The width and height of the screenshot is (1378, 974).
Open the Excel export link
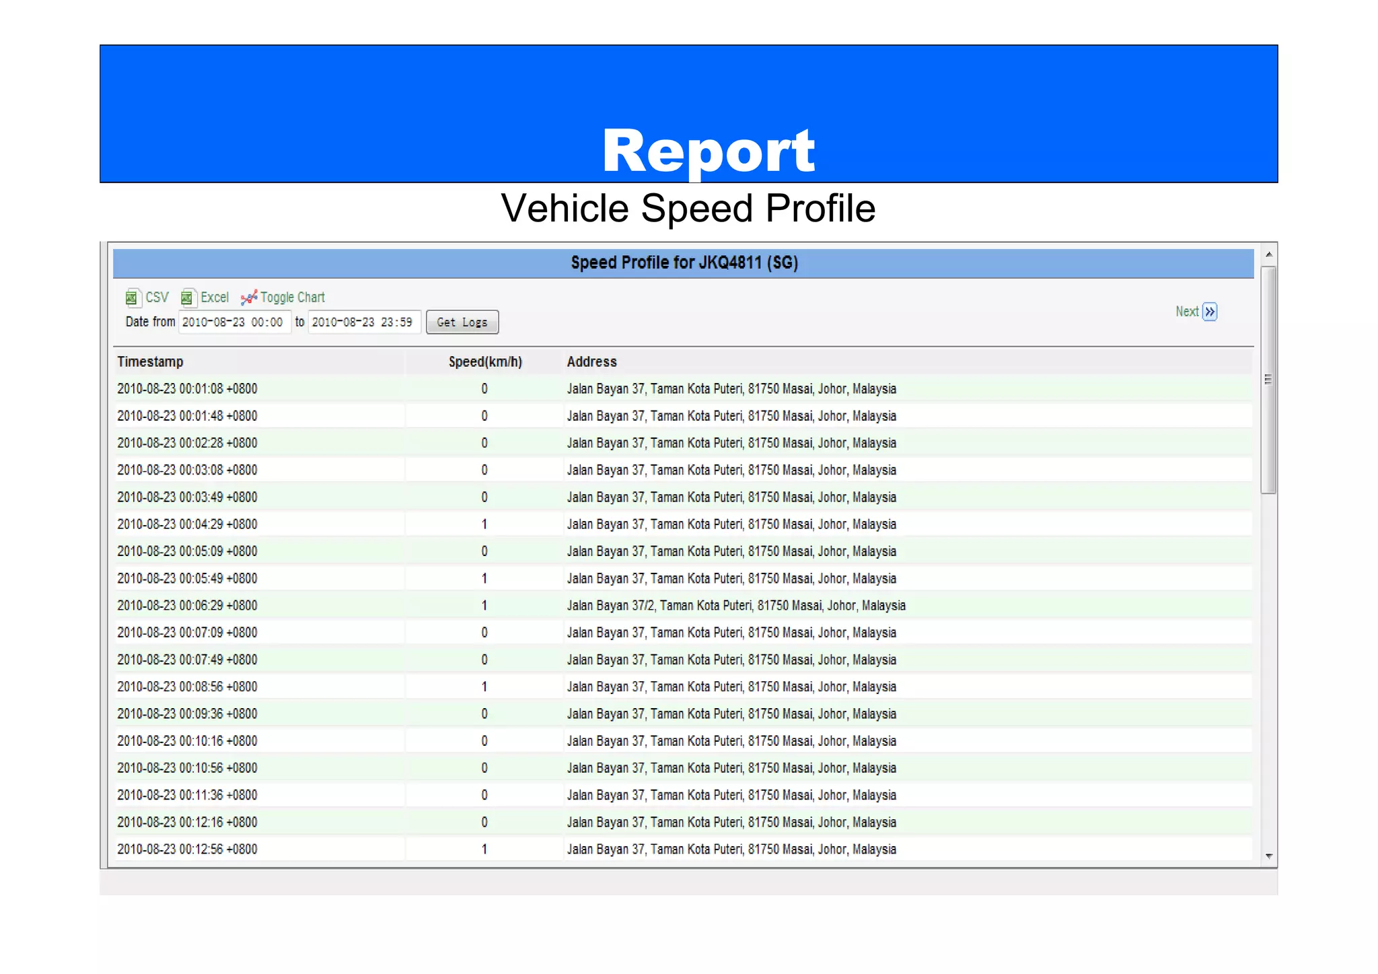[x=215, y=298]
